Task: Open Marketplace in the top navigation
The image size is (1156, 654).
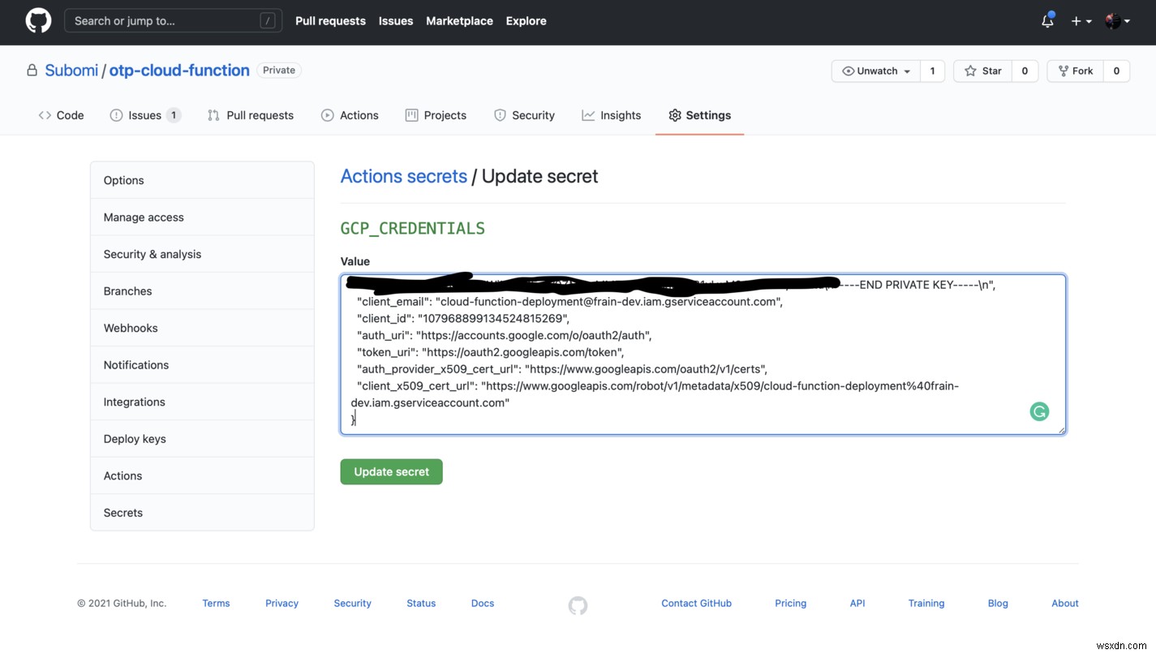Action: coord(459,21)
